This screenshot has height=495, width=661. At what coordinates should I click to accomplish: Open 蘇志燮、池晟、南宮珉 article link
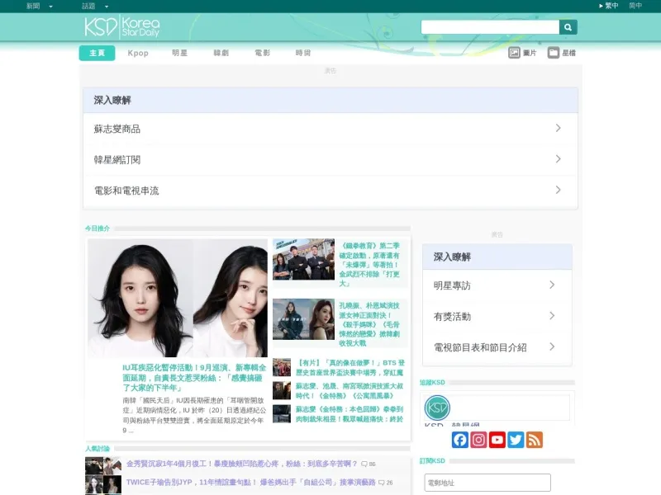(x=350, y=390)
